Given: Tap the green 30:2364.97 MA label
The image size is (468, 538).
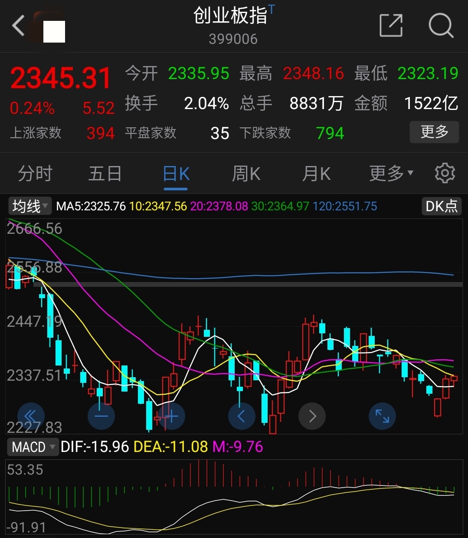Looking at the screenshot, I should coord(281,206).
